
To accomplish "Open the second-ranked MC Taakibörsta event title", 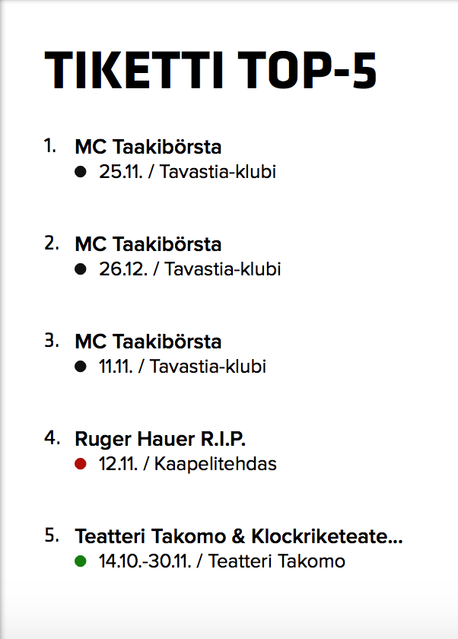I will pyautogui.click(x=148, y=245).
